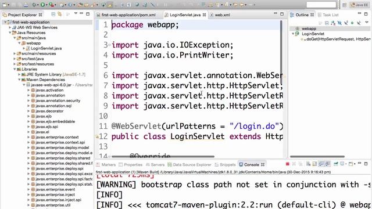Select javaee-web-api-6.0.jar in the tree

(51, 85)
